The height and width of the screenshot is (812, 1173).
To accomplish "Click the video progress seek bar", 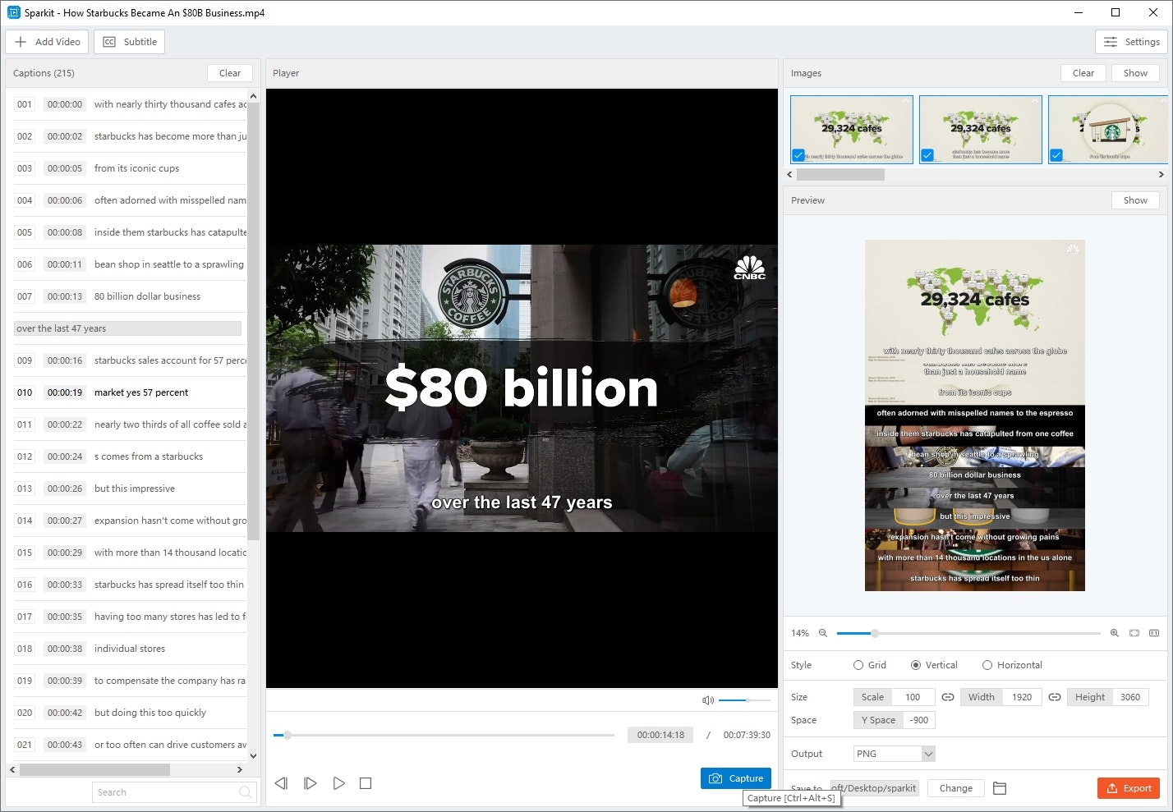I will [x=444, y=735].
